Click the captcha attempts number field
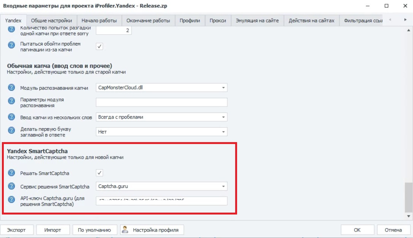The width and height of the screenshot is (413, 238). [x=114, y=30]
